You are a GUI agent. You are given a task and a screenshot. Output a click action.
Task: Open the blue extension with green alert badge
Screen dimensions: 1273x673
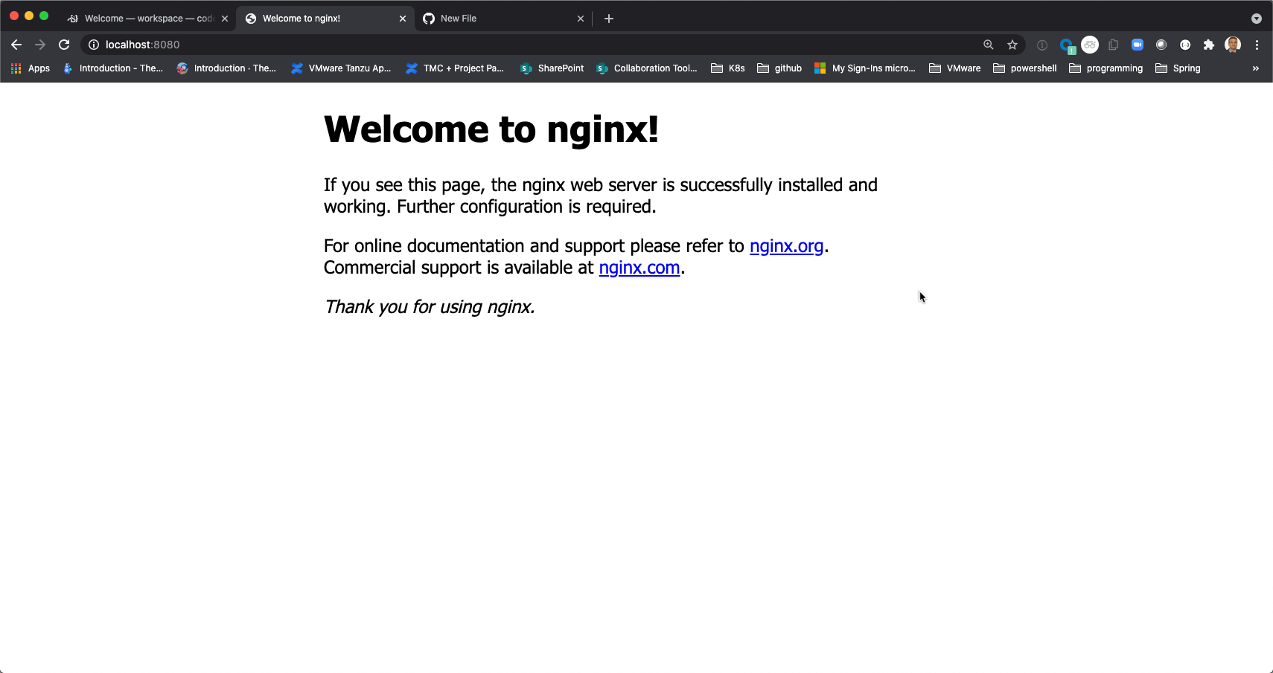(x=1067, y=45)
